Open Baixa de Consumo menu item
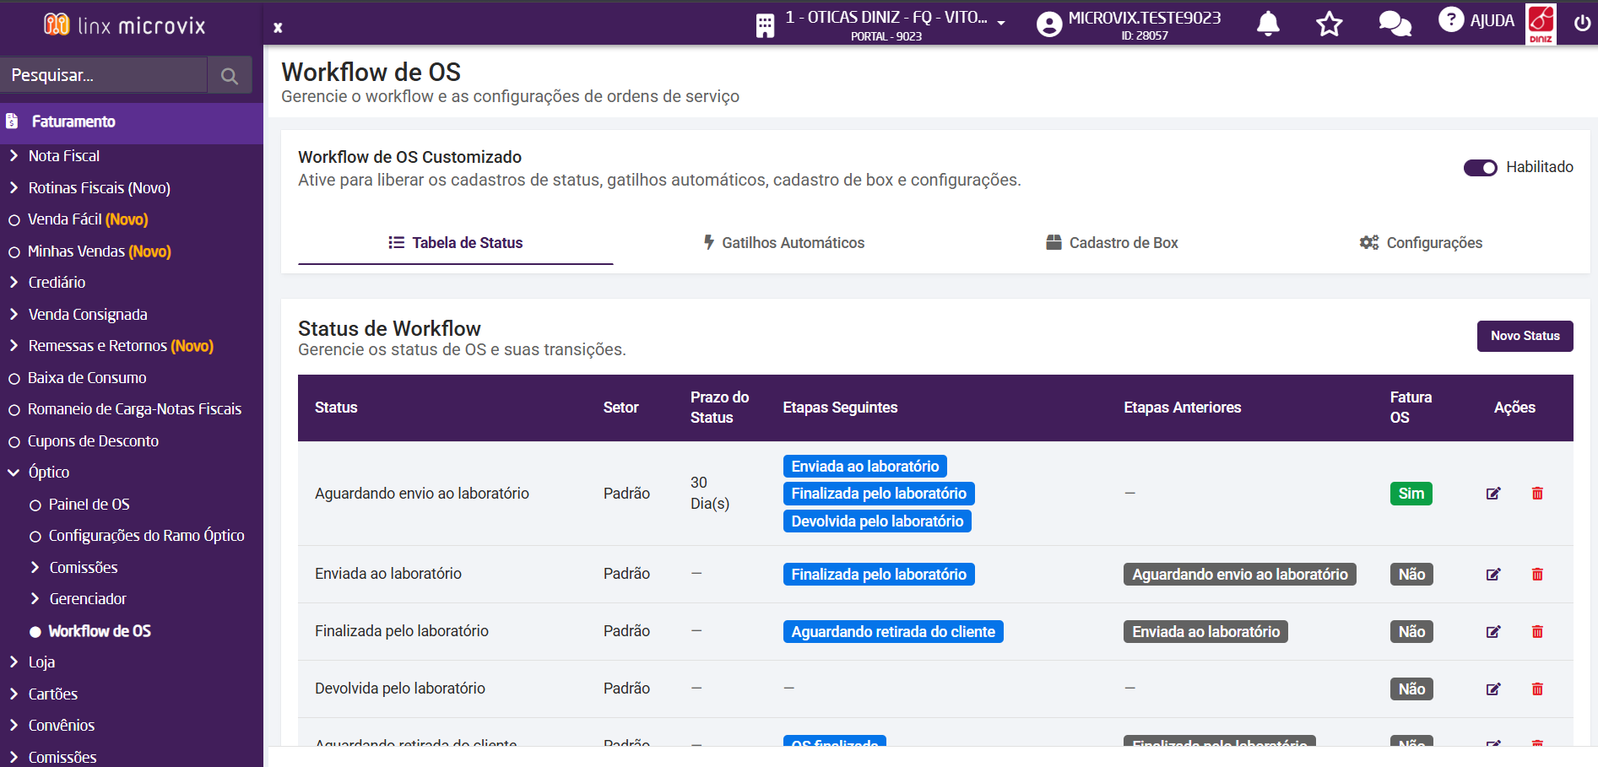The height and width of the screenshot is (767, 1598). [x=87, y=378]
